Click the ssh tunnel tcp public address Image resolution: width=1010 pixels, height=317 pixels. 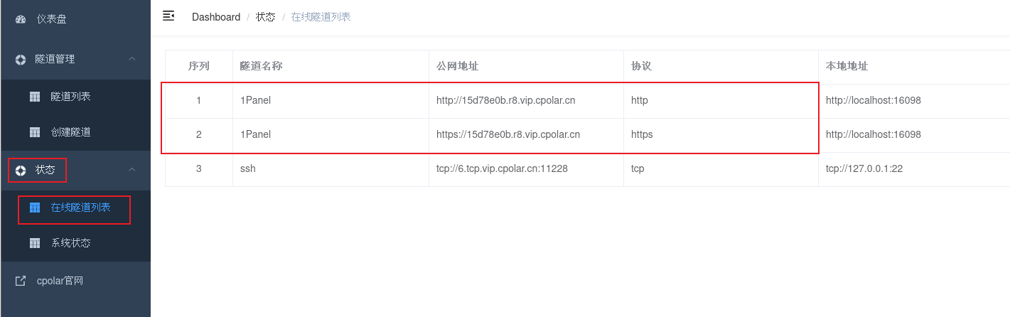tap(502, 169)
